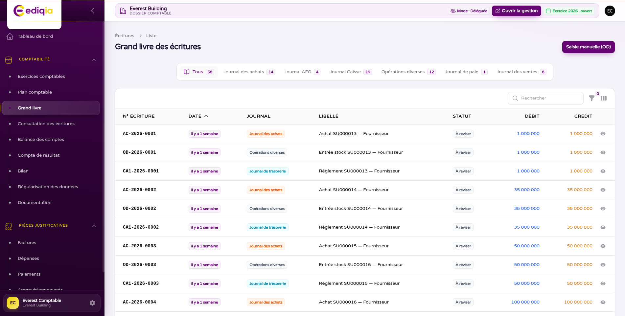Click the Everest Comptable profile card
This screenshot has height=316, width=625.
(x=52, y=303)
